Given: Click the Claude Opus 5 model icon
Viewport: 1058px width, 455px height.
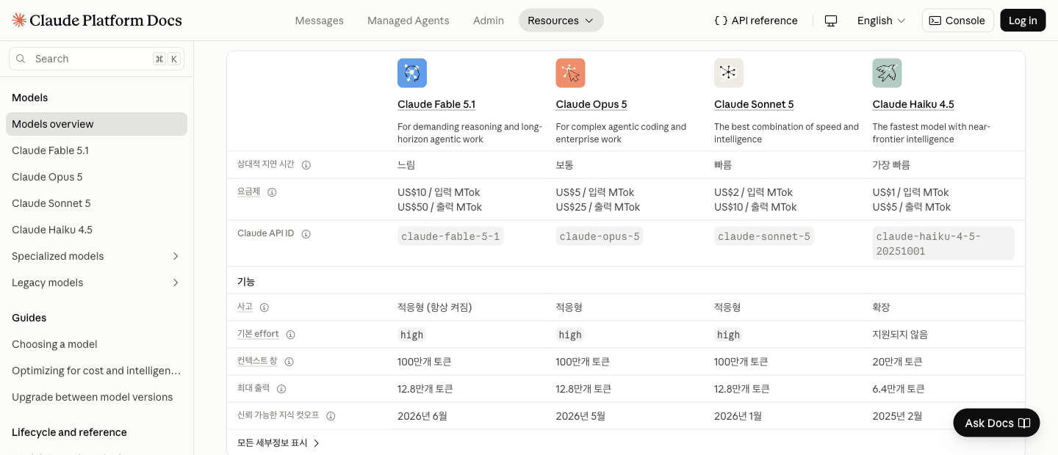Looking at the screenshot, I should [x=570, y=73].
